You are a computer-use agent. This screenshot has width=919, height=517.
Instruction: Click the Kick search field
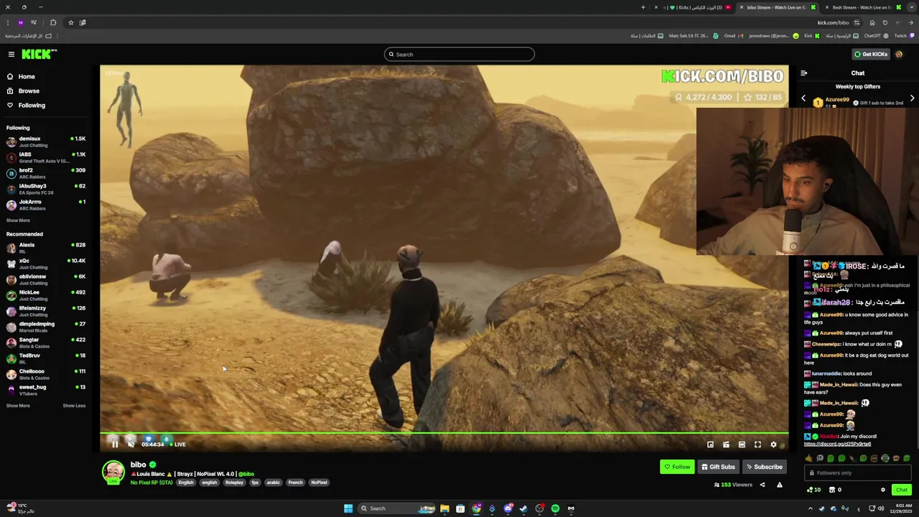pyautogui.click(x=459, y=54)
